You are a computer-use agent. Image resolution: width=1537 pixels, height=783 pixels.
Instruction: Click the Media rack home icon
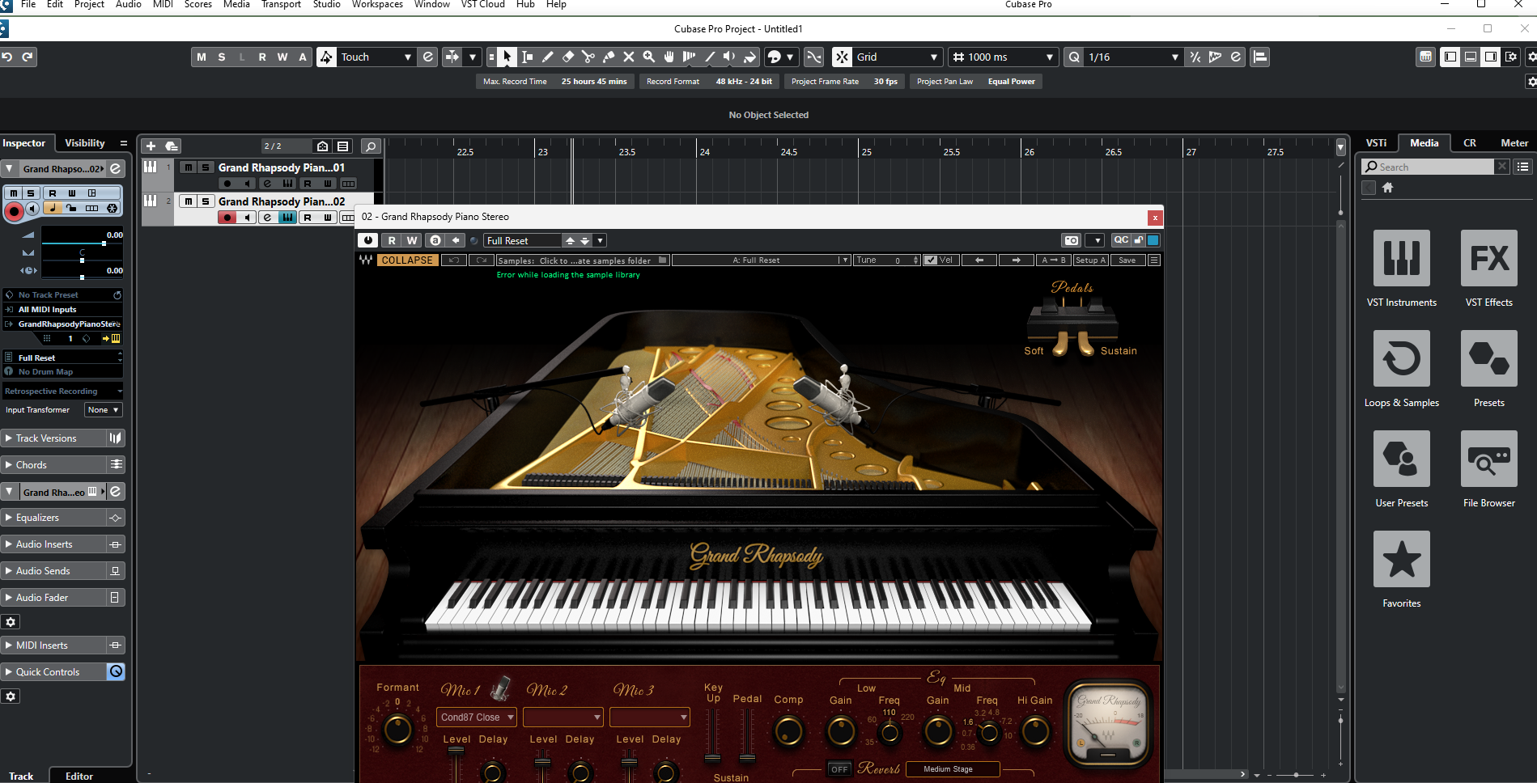1387,188
